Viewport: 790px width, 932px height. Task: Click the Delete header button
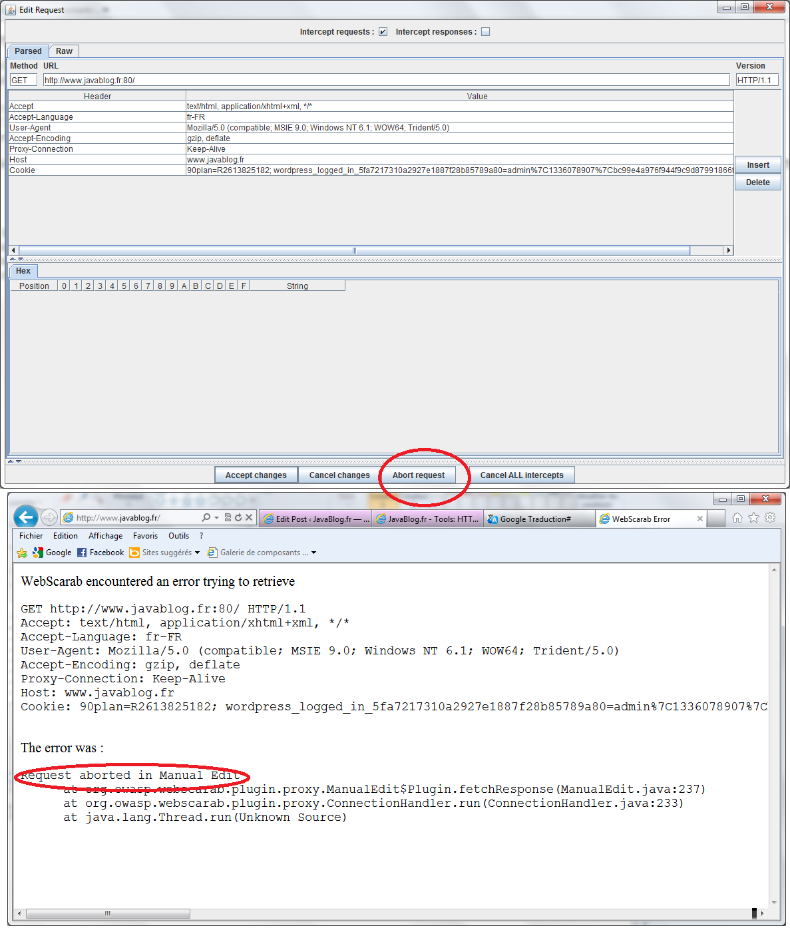pos(757,182)
